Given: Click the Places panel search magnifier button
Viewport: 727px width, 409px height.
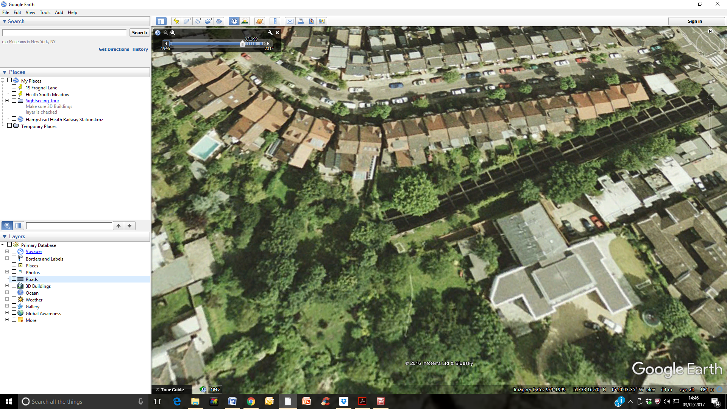Looking at the screenshot, I should [x=7, y=226].
